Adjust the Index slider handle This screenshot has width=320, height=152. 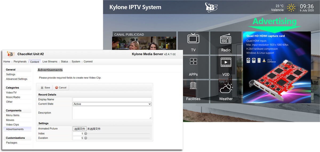[x=86, y=134]
